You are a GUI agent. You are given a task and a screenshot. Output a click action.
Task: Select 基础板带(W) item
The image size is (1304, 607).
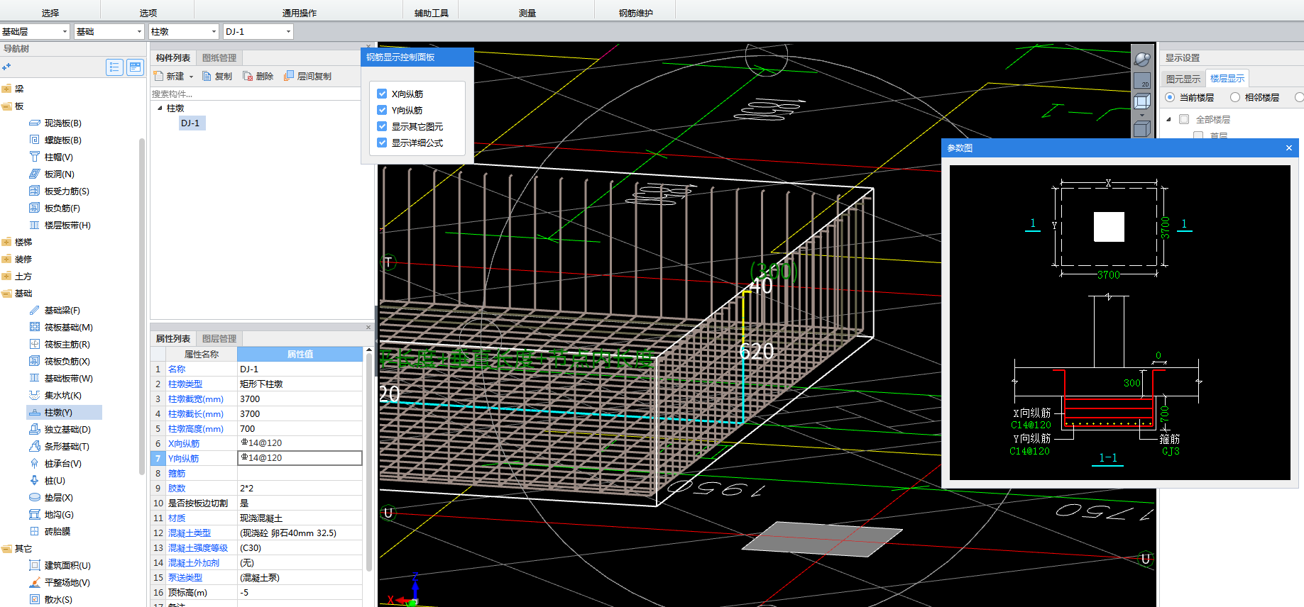(x=61, y=379)
